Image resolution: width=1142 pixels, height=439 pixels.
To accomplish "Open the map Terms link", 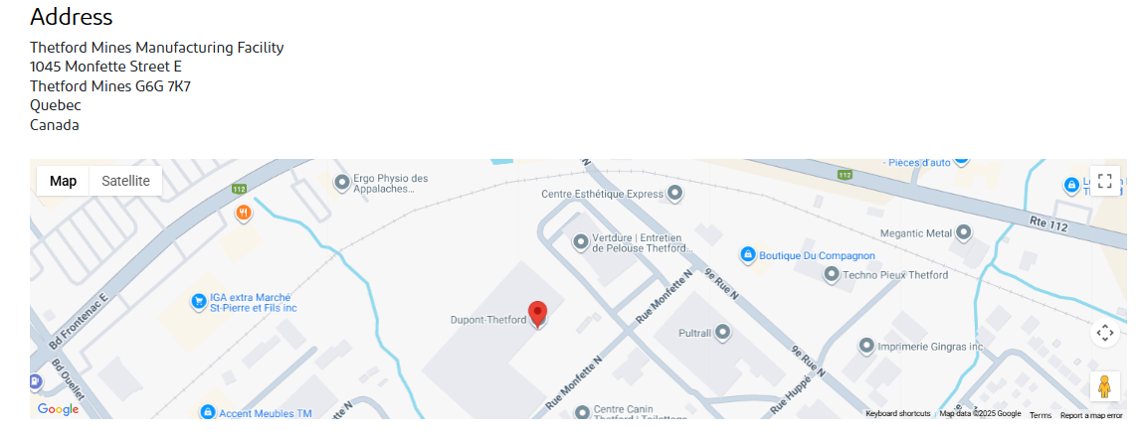I will (x=1041, y=415).
